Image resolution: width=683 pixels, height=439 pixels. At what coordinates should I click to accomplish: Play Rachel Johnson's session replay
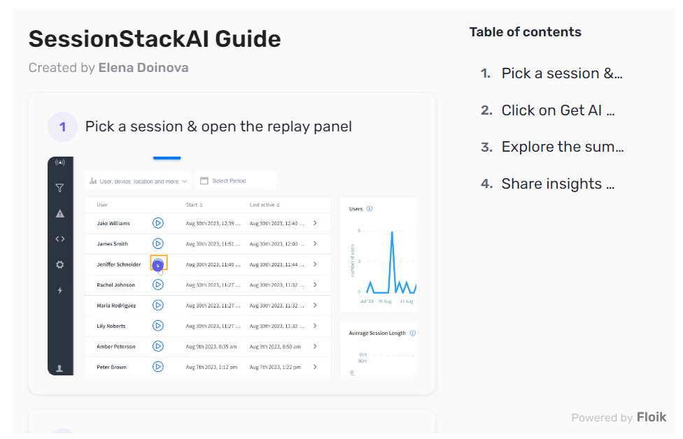pyautogui.click(x=158, y=285)
